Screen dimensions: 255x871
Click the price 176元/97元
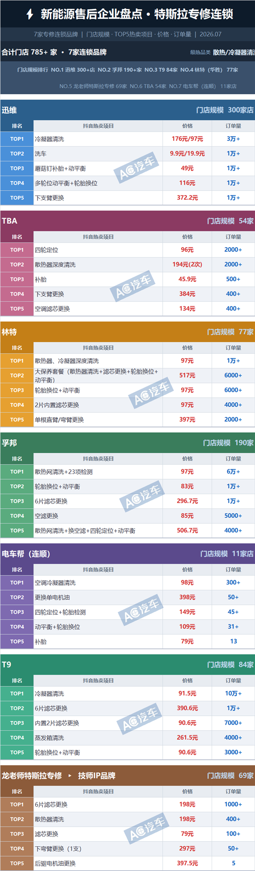(187, 139)
